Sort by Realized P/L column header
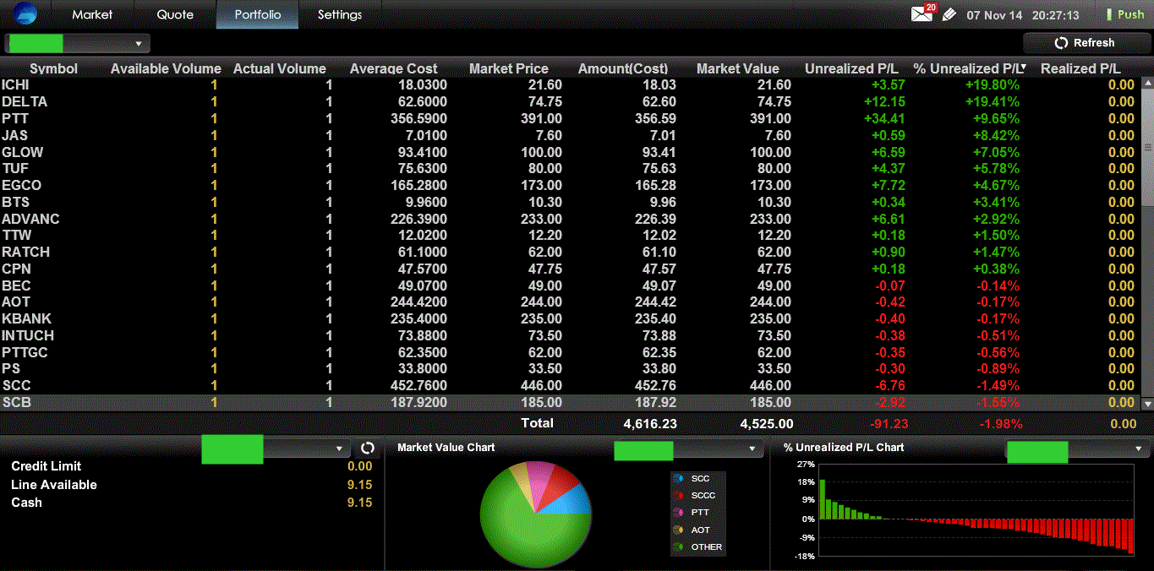Image resolution: width=1154 pixels, height=571 pixels. [x=1080, y=68]
